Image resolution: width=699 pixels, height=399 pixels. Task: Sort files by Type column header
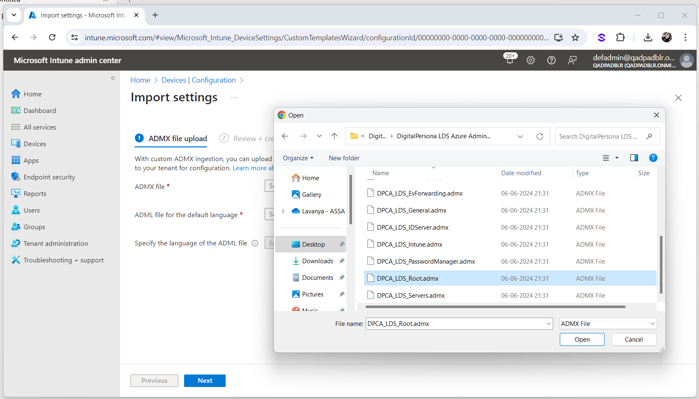coord(582,173)
